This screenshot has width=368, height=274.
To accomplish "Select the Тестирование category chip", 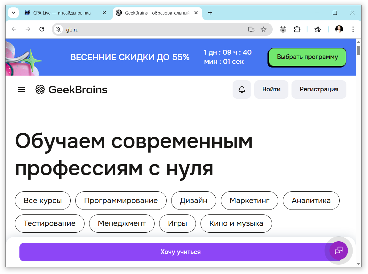I will [50, 223].
